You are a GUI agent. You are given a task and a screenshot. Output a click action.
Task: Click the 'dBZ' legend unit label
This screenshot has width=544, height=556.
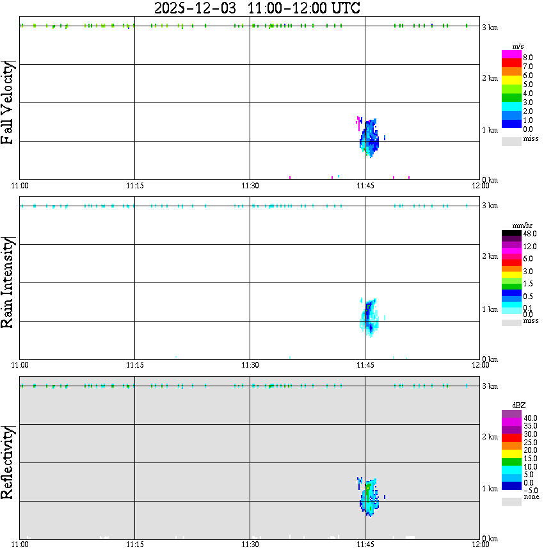(519, 405)
